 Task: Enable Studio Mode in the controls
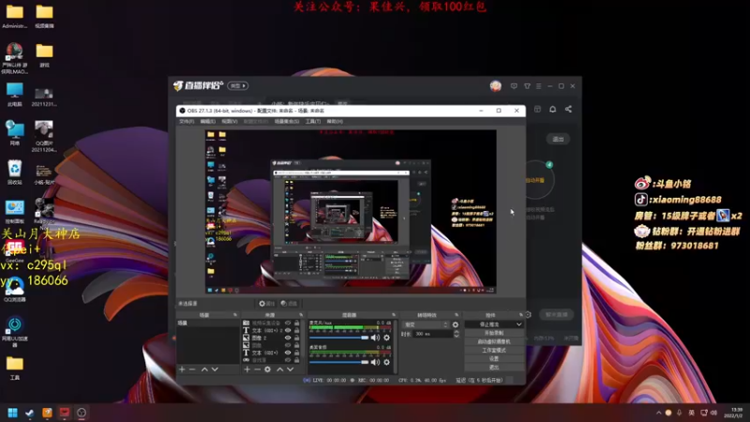coord(494,350)
